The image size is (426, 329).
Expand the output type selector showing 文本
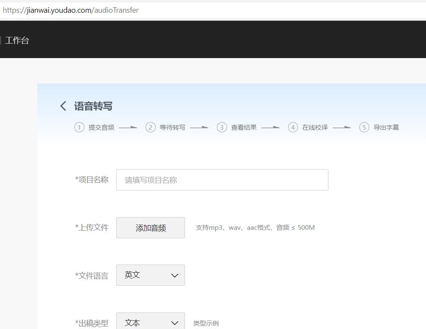click(151, 323)
